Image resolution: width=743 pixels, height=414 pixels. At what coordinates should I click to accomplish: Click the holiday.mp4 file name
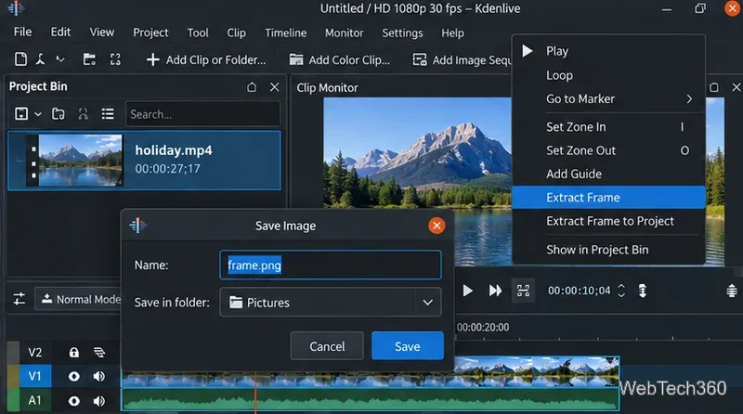[x=174, y=150]
